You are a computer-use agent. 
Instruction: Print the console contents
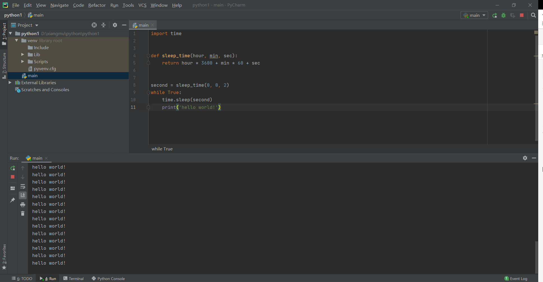(23, 205)
